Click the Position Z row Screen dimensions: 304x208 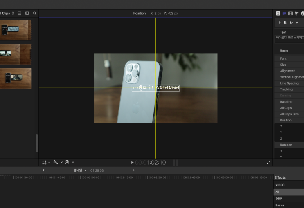pos(289,139)
